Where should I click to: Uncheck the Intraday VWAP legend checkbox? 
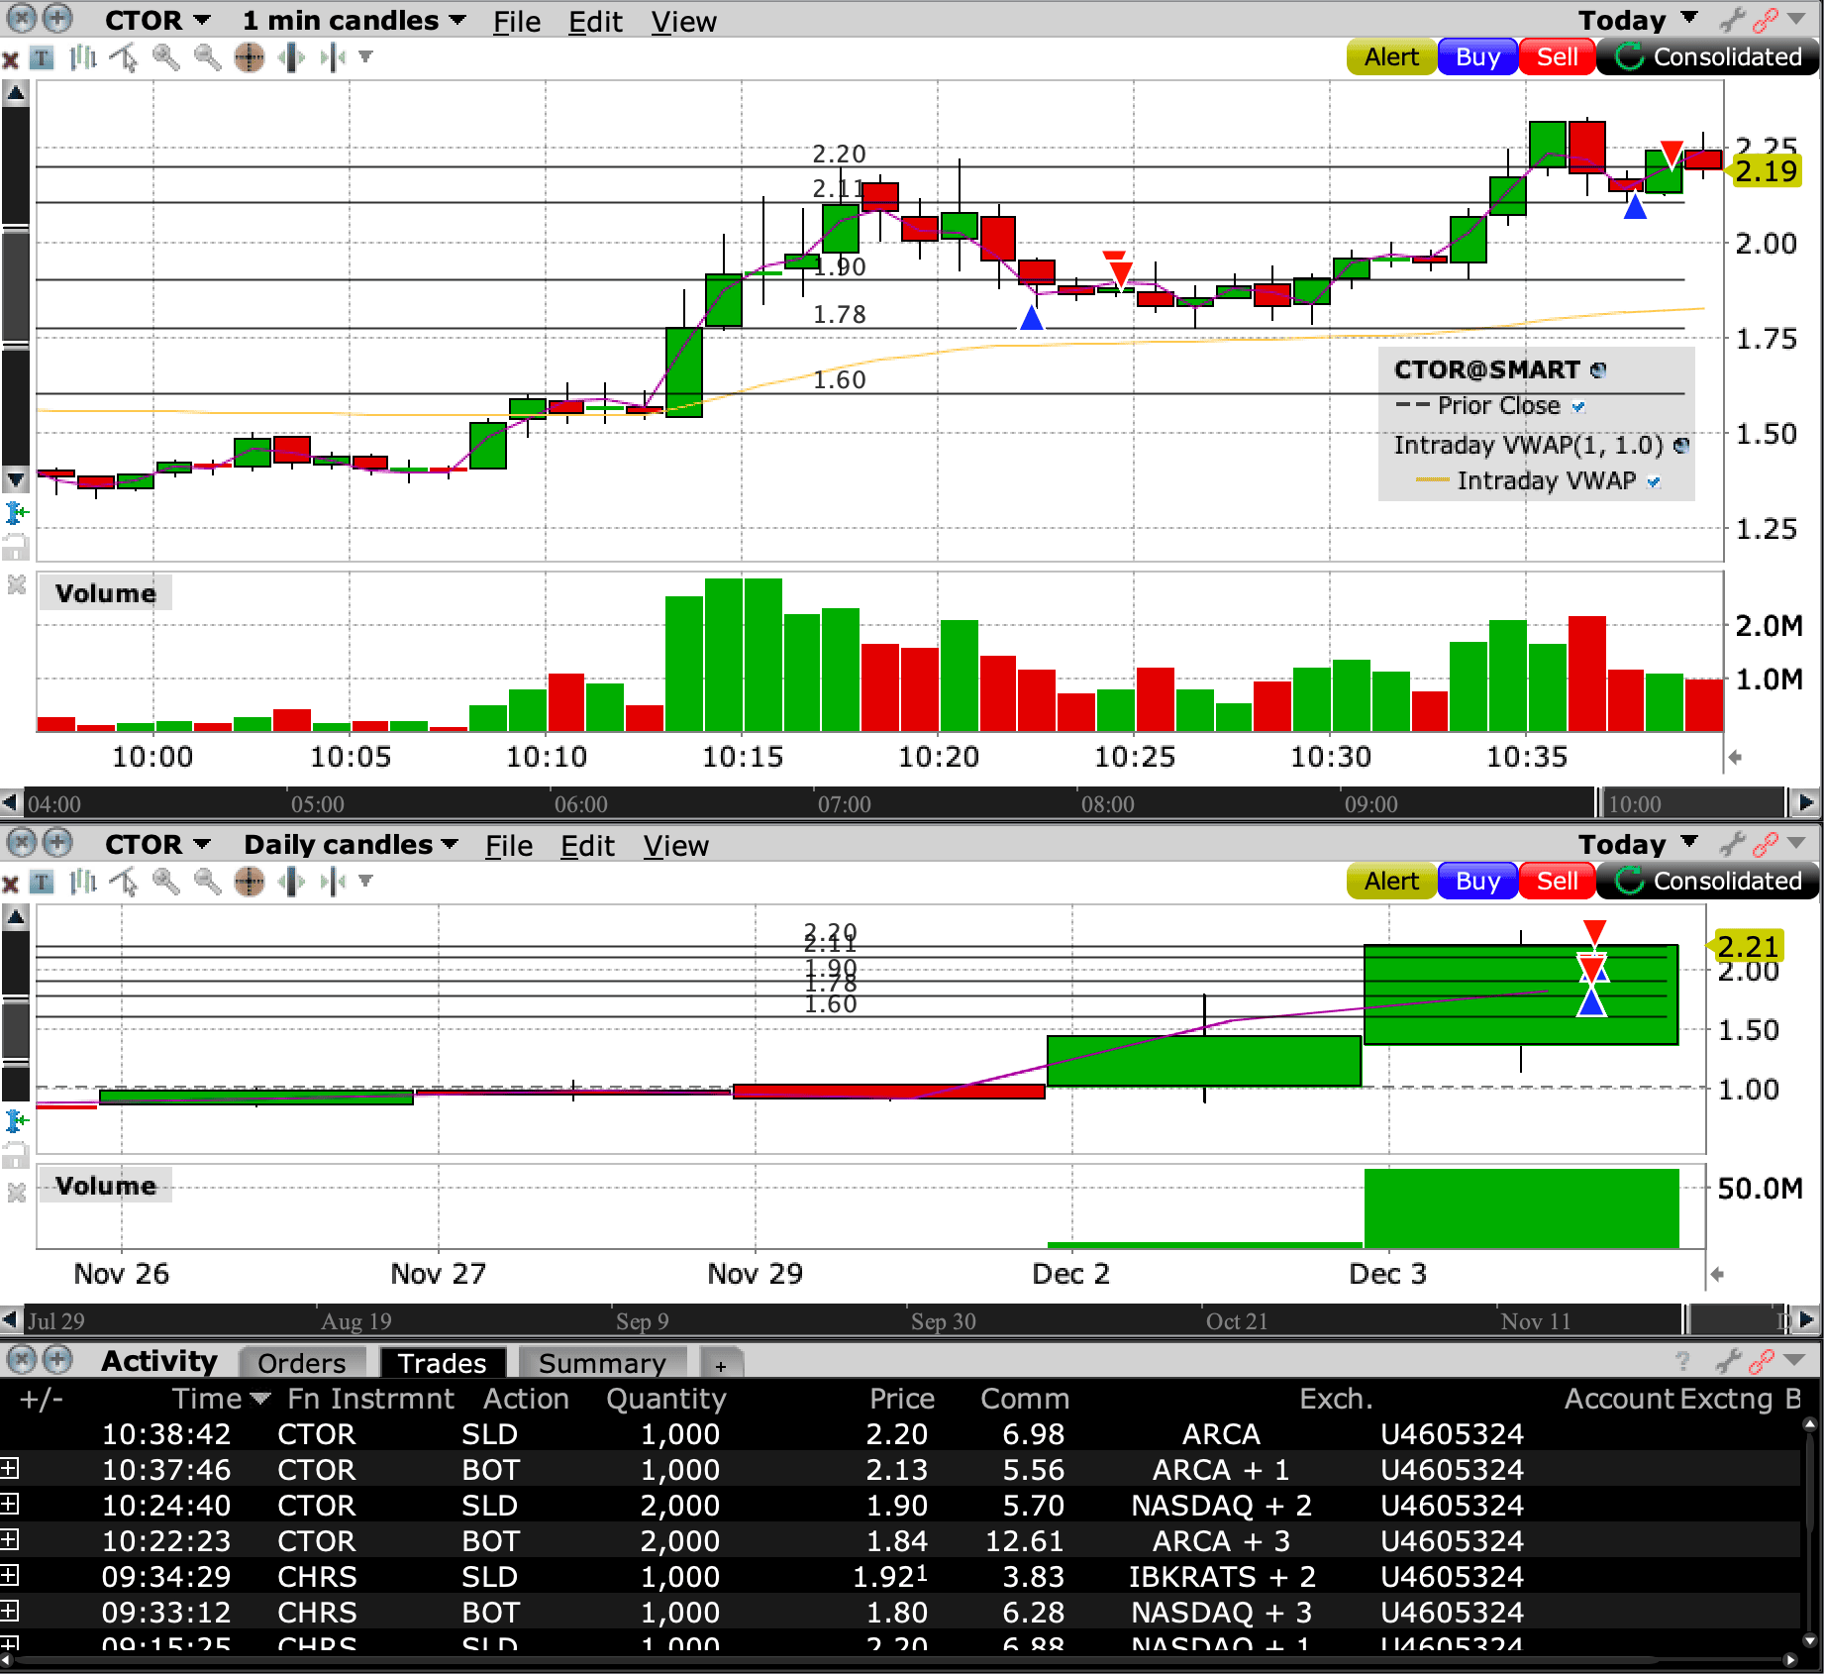[1654, 481]
